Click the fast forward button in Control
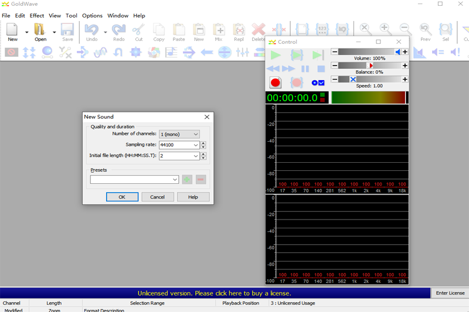This screenshot has width=469, height=312. coord(288,69)
